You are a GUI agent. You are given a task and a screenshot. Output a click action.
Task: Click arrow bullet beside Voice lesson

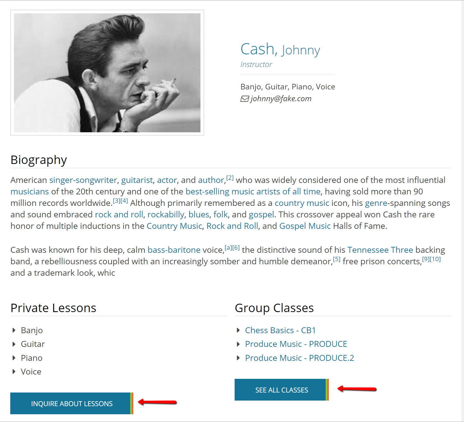coord(14,372)
